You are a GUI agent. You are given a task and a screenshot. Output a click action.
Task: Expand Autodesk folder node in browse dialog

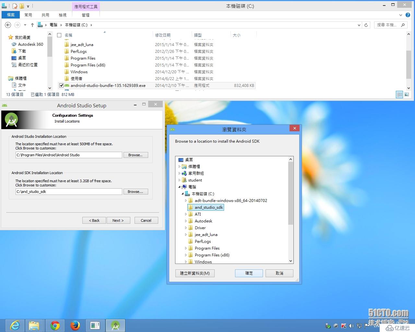(x=186, y=221)
